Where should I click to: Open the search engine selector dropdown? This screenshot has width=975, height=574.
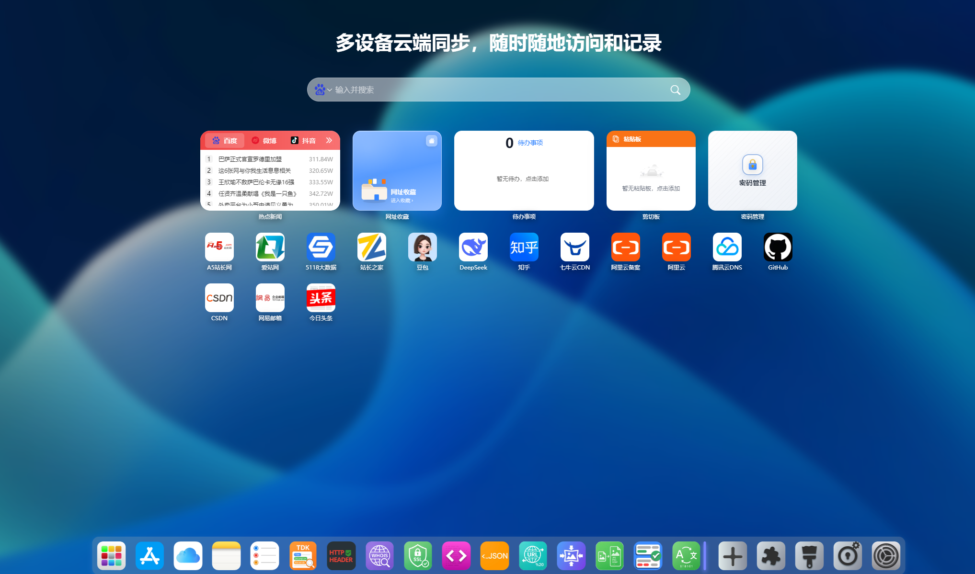pos(323,90)
